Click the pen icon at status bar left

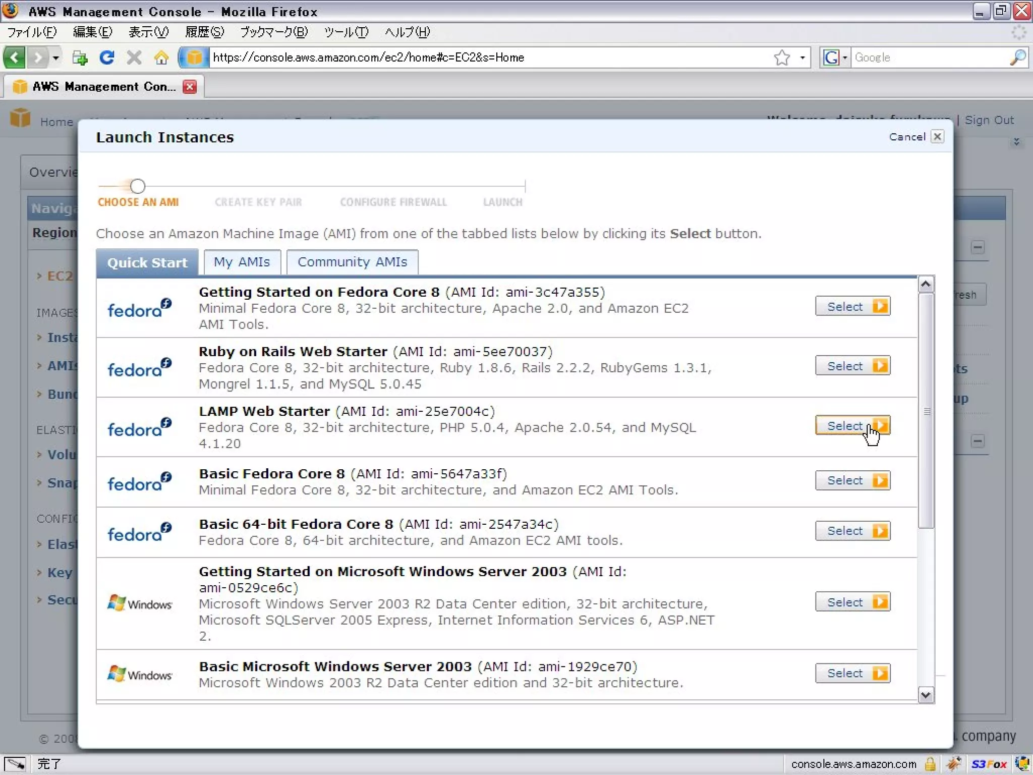[15, 764]
